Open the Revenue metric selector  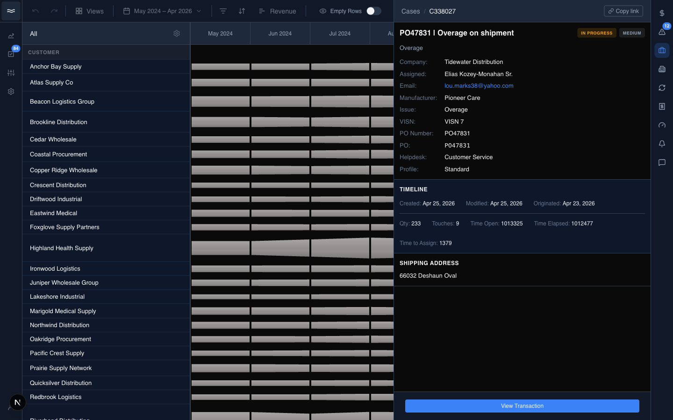pos(278,11)
